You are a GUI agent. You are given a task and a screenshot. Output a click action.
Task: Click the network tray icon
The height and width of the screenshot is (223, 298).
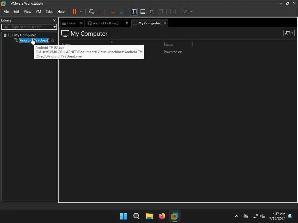coord(255,216)
